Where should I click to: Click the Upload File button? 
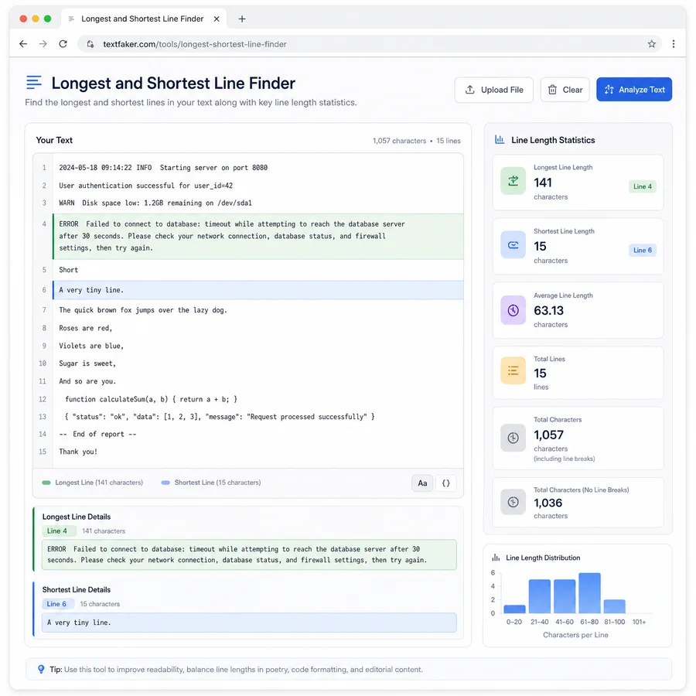coord(493,90)
